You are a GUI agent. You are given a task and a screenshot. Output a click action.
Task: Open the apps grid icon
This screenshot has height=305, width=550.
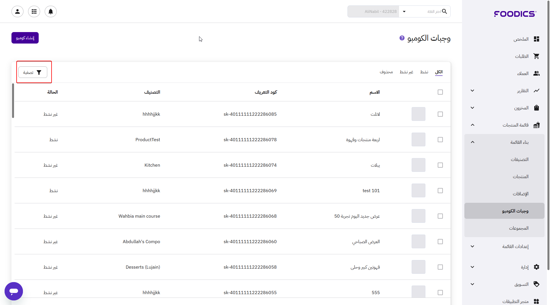(34, 11)
